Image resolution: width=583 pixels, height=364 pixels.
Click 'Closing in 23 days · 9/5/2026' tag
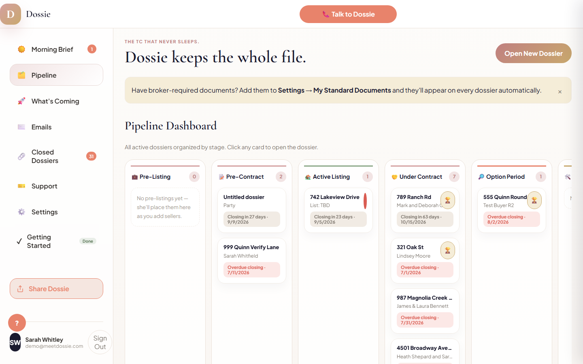338,219
